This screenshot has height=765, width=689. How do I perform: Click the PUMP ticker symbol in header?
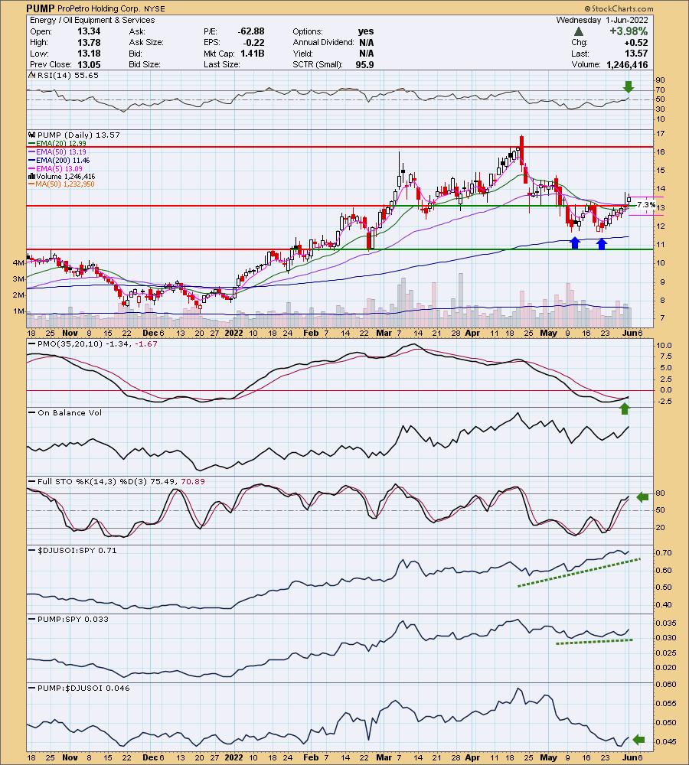pyautogui.click(x=41, y=8)
